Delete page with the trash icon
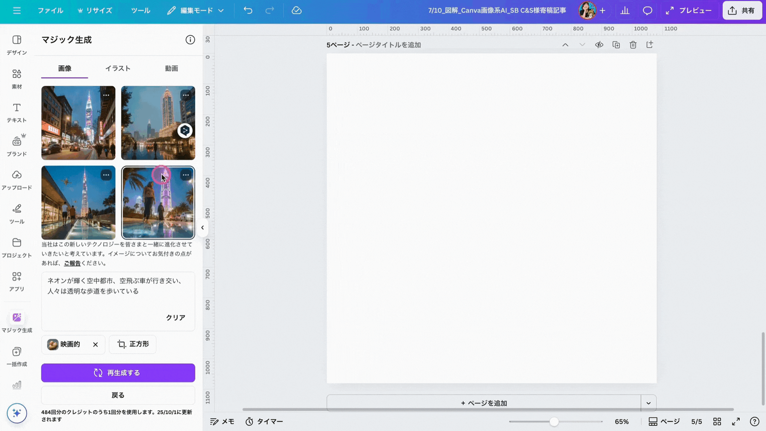 click(x=633, y=45)
